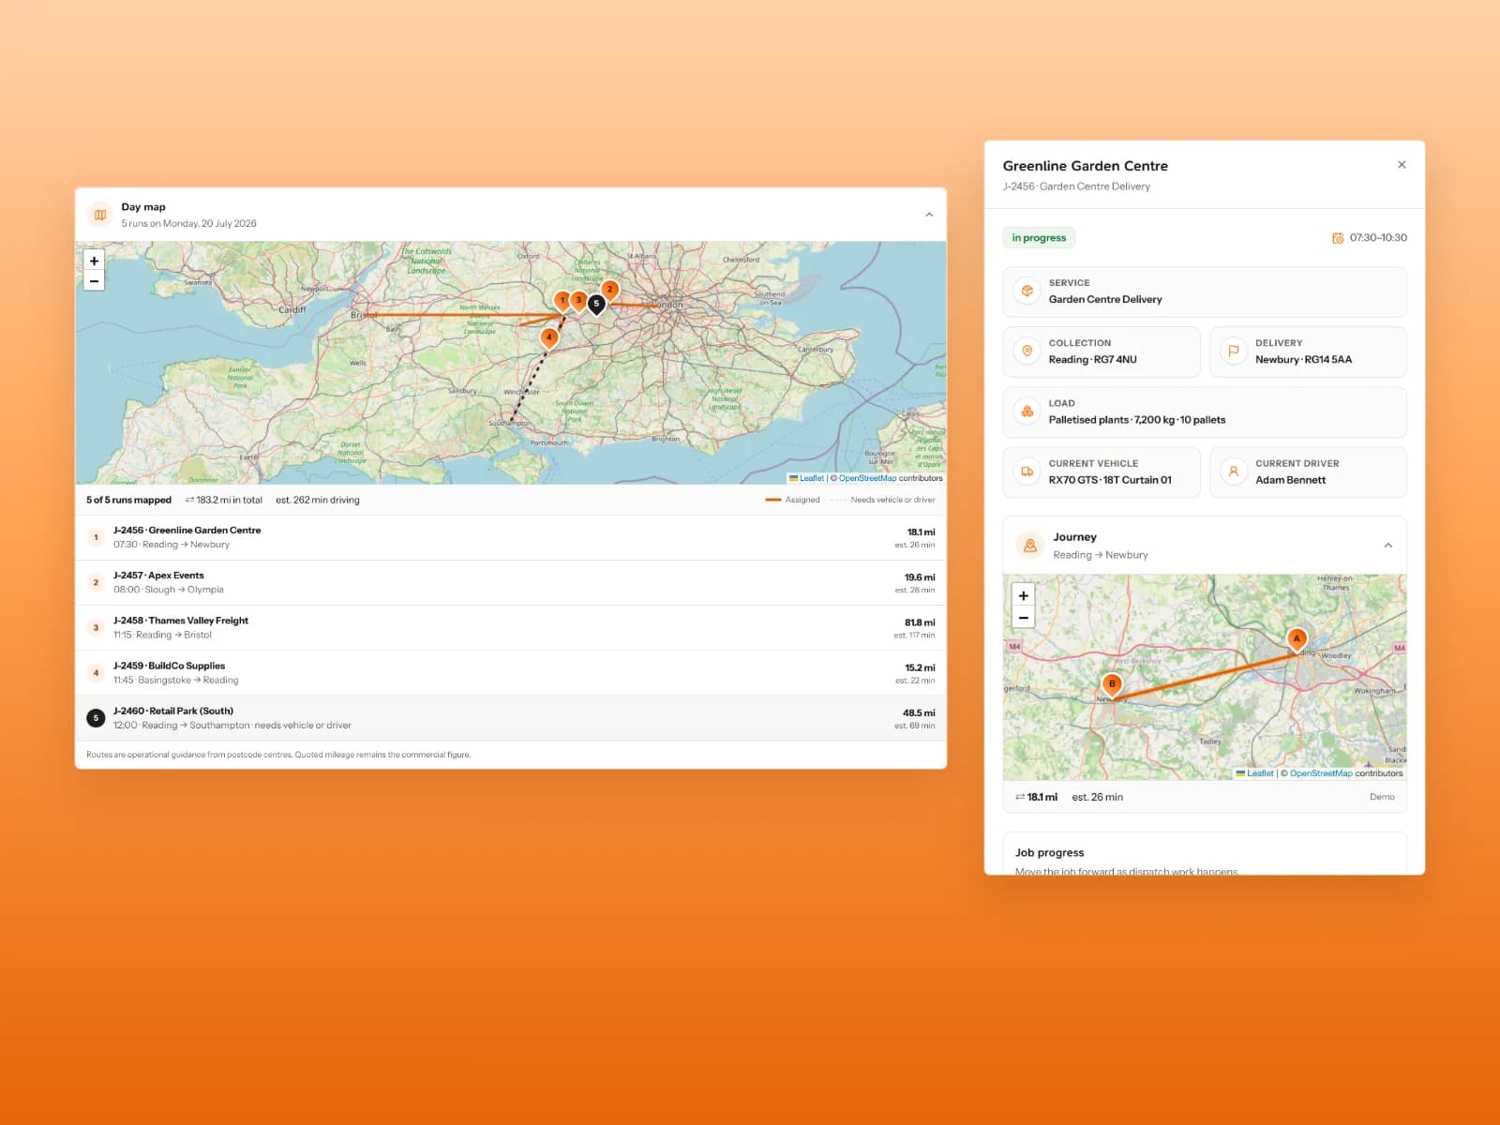Select run J-2458 Thames Valley Freight

click(x=511, y=627)
